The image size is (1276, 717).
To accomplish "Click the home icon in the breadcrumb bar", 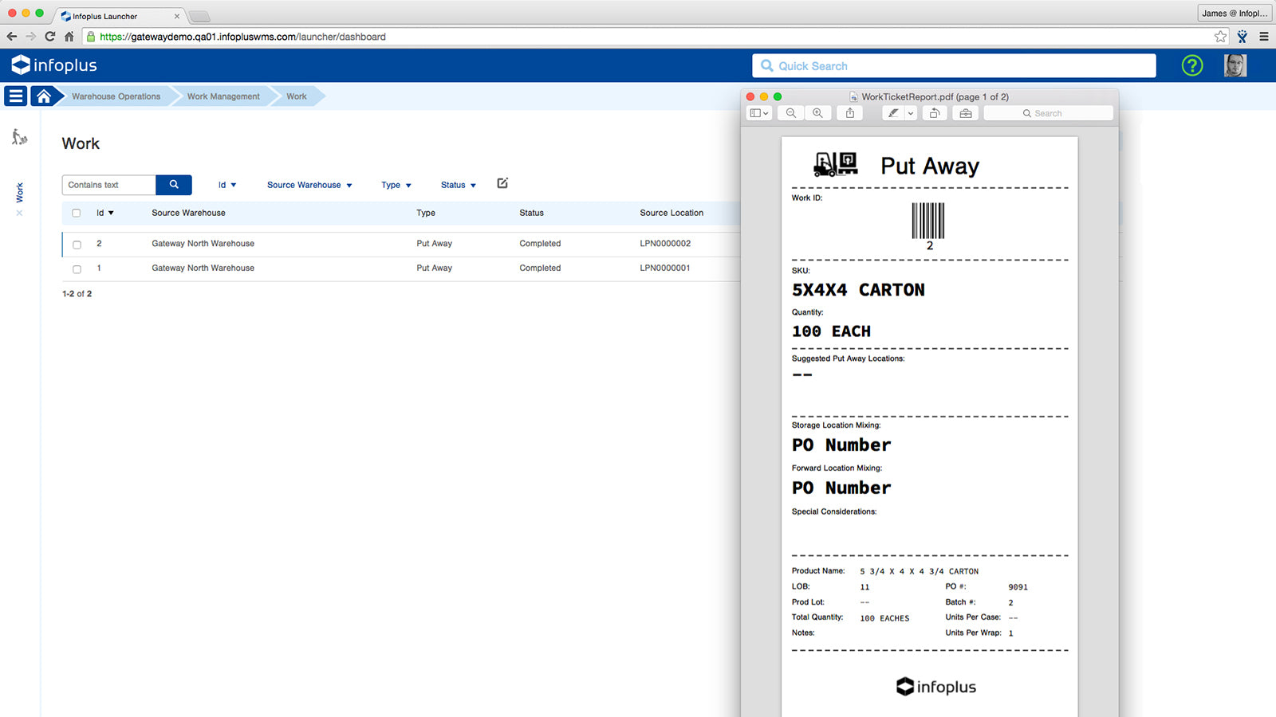I will coord(45,96).
